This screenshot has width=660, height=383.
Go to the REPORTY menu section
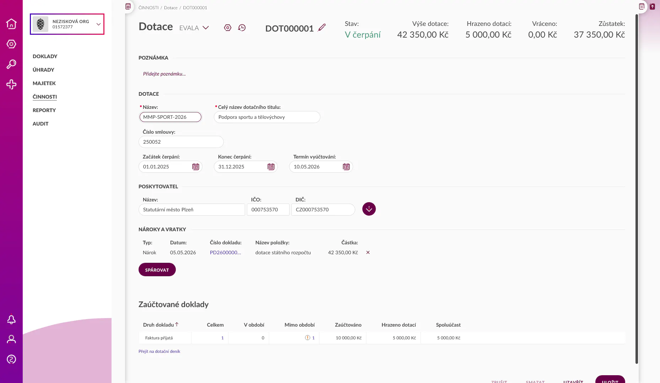pos(44,110)
